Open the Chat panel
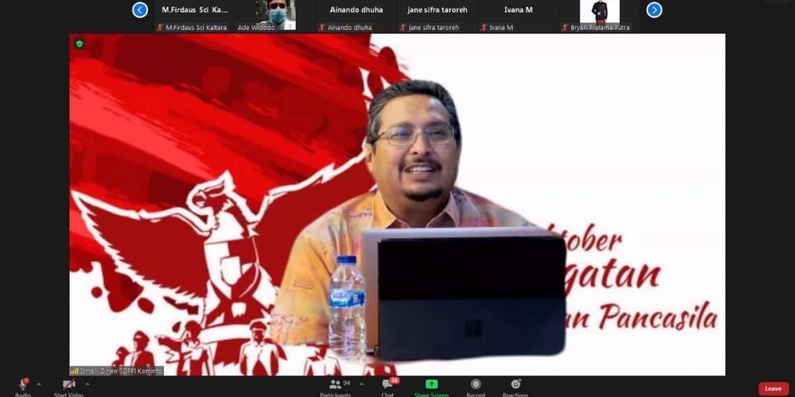 [x=388, y=387]
